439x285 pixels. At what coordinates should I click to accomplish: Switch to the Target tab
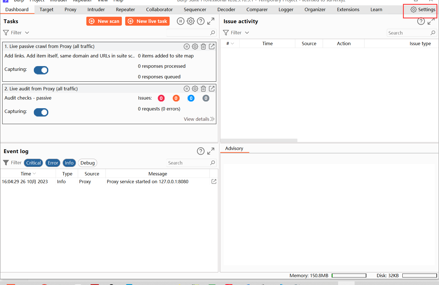46,9
